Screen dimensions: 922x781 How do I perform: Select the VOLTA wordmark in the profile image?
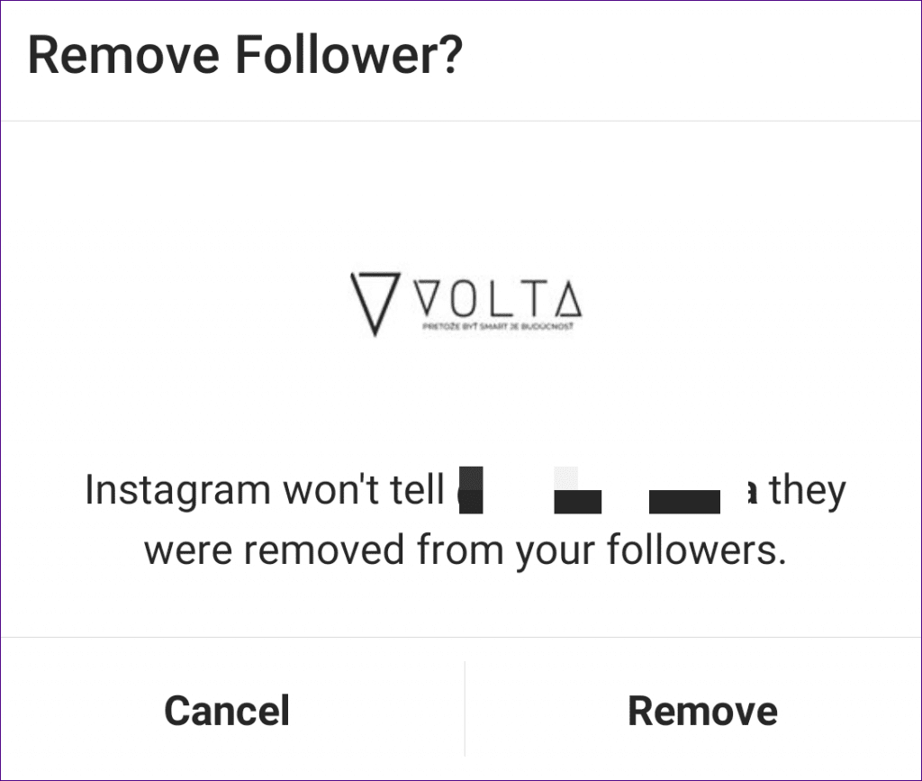tap(500, 297)
